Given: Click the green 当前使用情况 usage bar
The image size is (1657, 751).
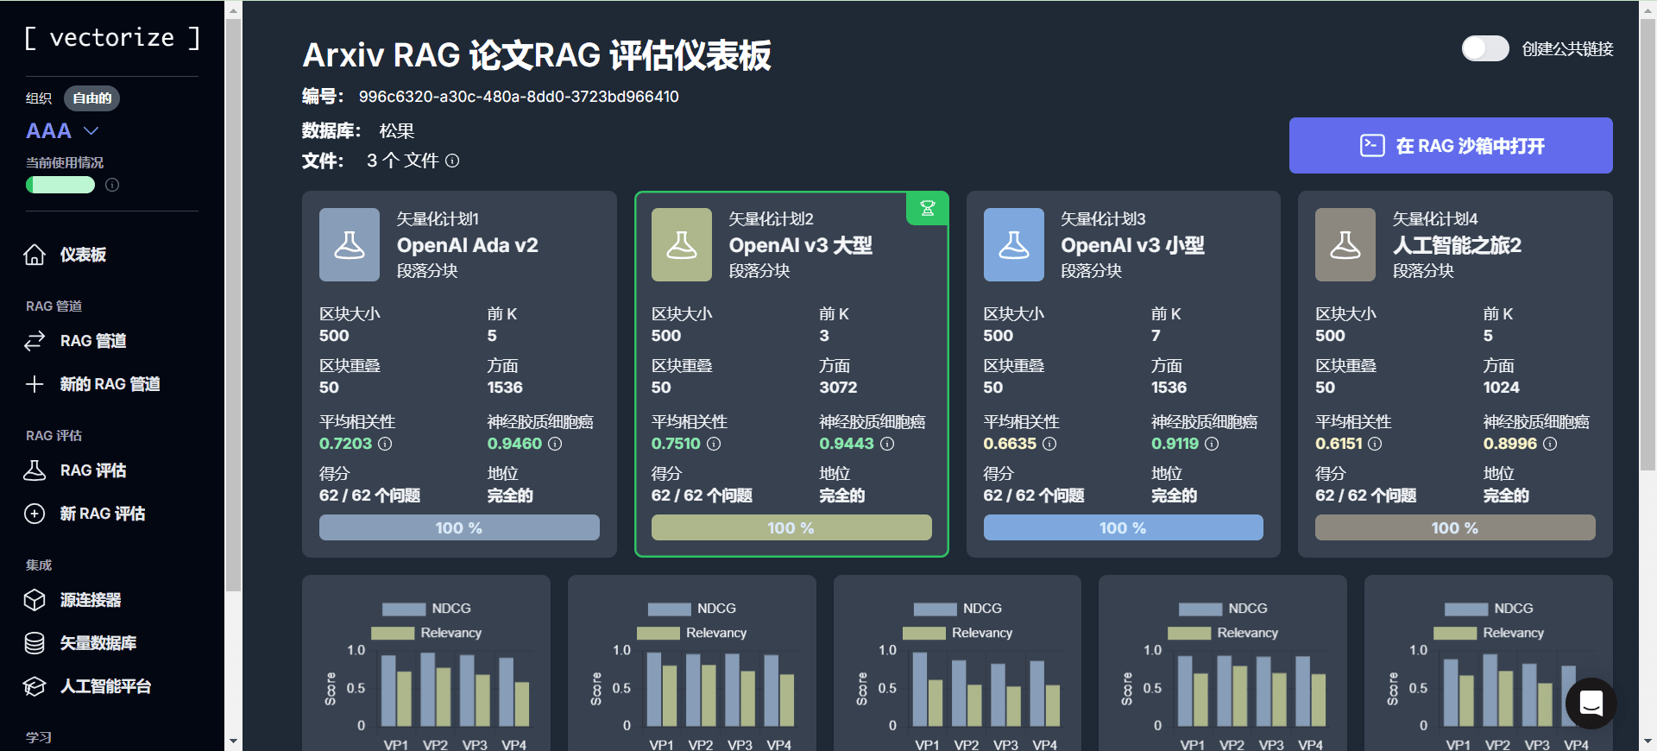Looking at the screenshot, I should 60,185.
